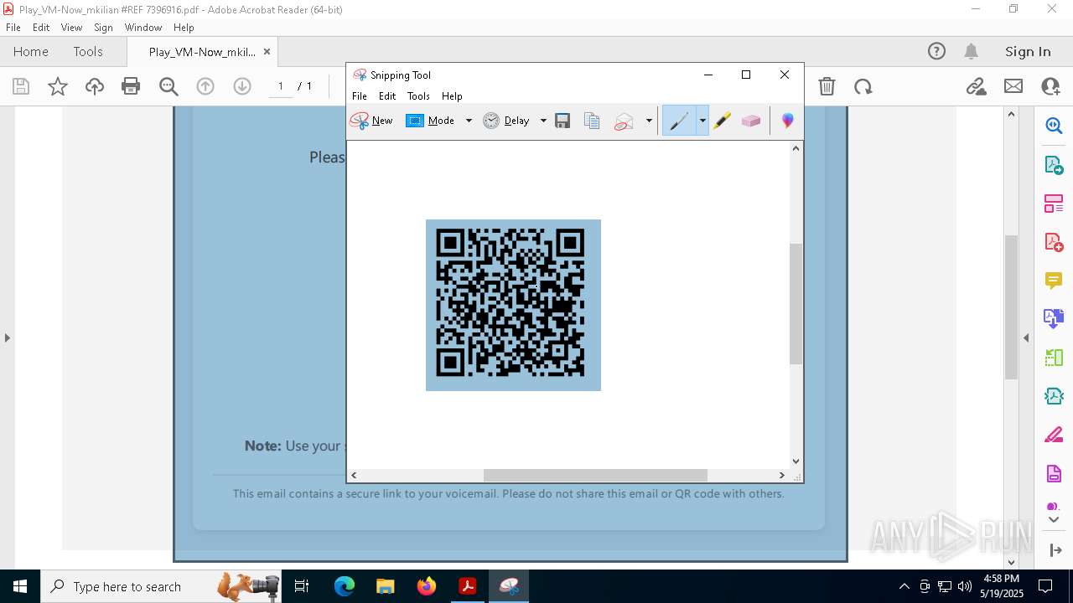Open Acrobat notifications bell

pos(972,52)
